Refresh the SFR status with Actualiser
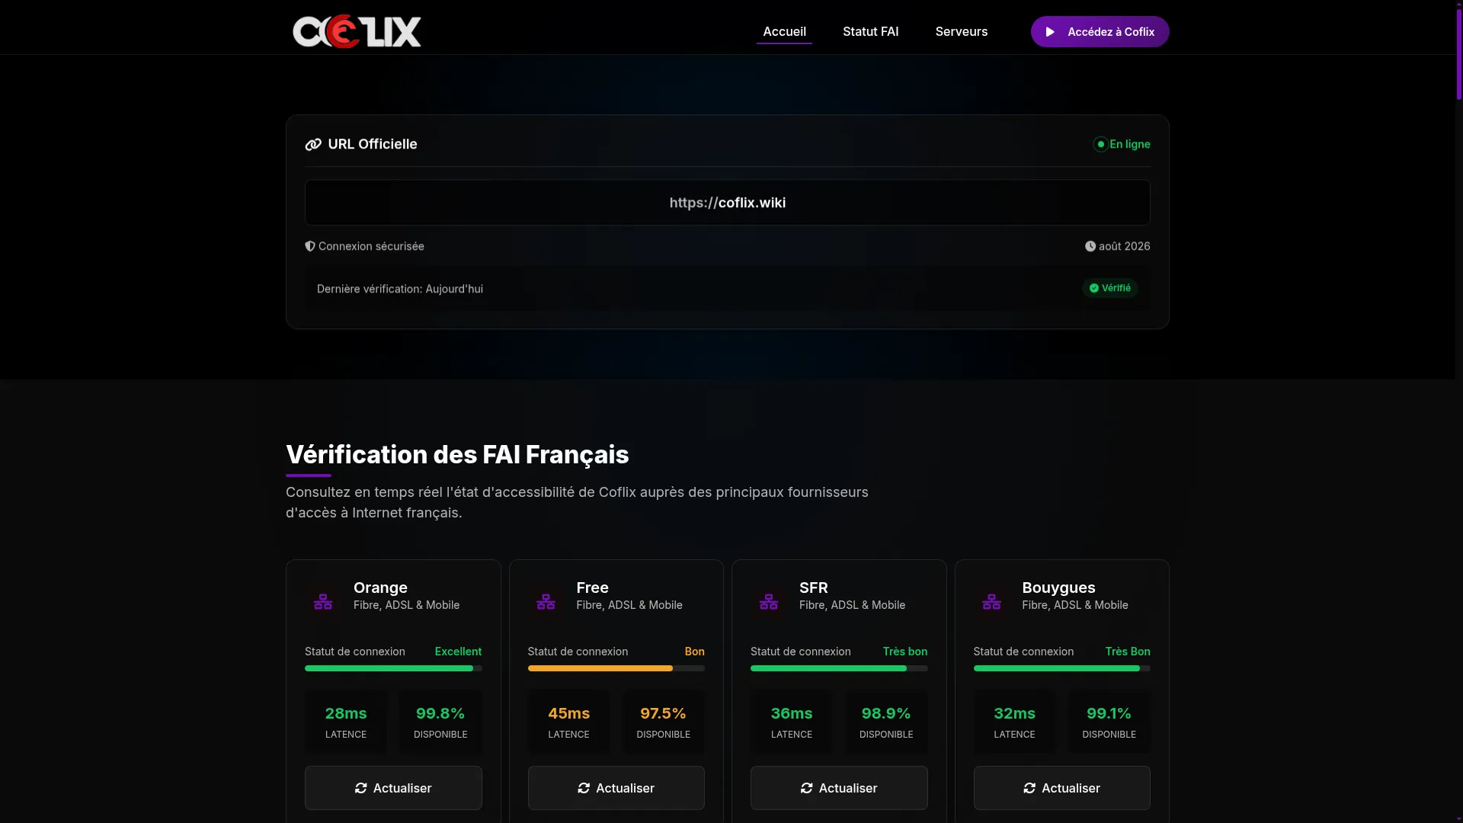 839,788
